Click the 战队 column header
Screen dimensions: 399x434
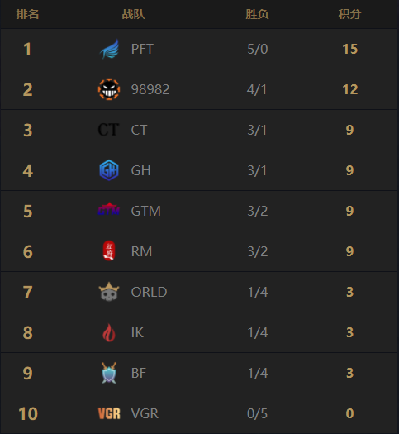click(133, 14)
